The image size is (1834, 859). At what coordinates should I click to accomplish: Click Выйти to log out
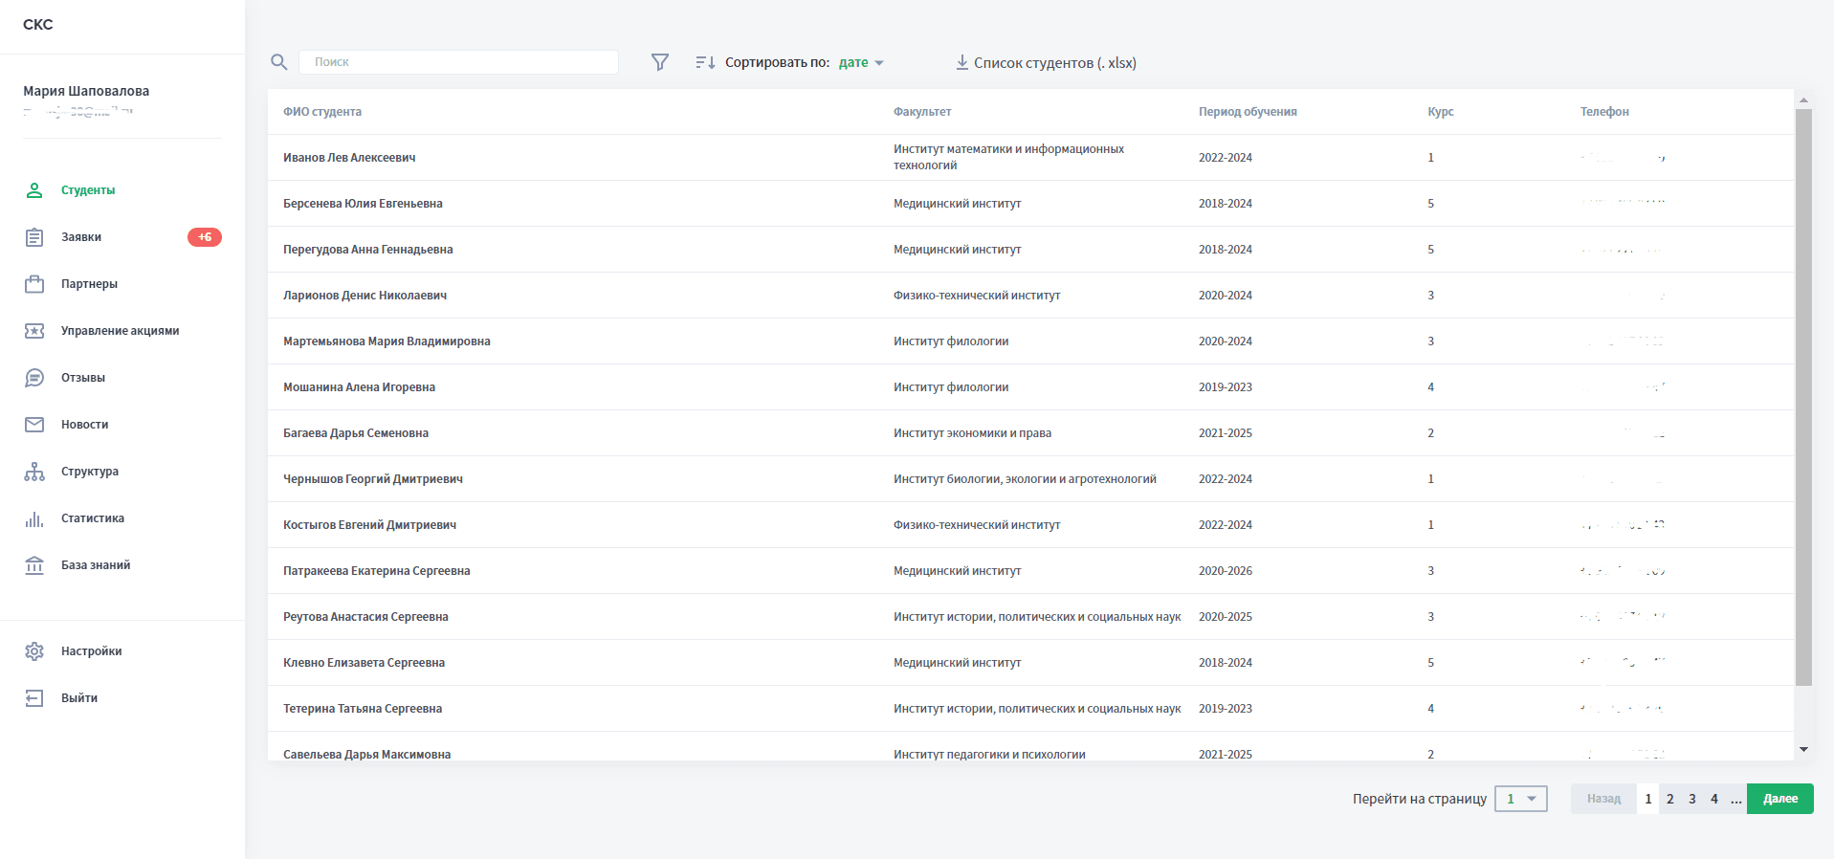(x=79, y=698)
